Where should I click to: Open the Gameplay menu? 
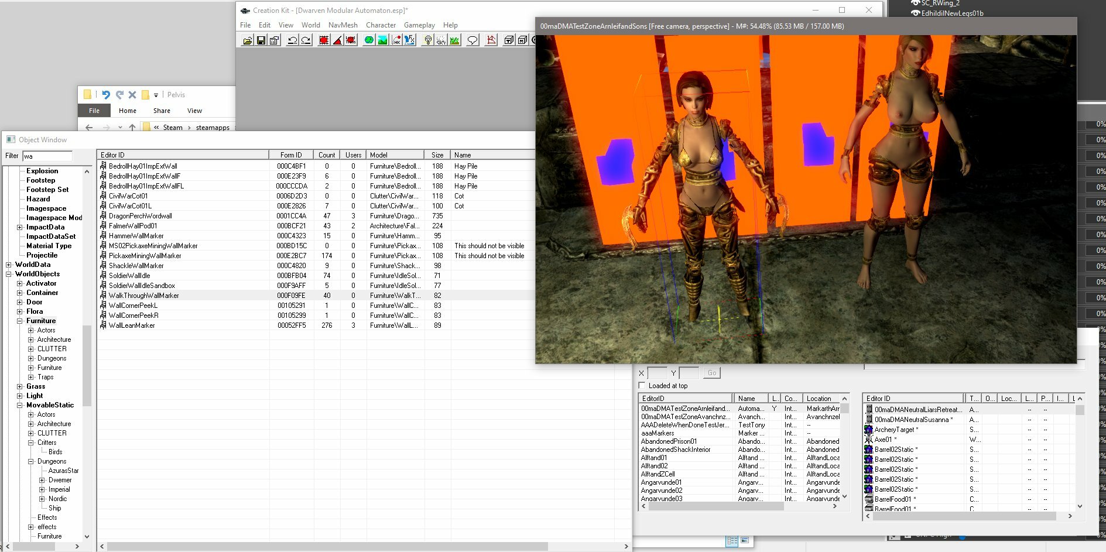(x=419, y=25)
